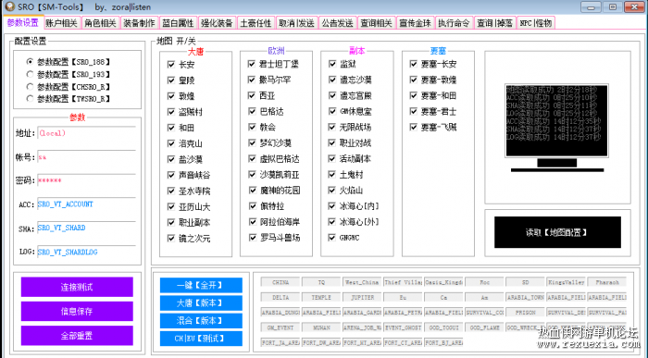Select the 参数配置【SRO_193】 radio button
The width and height of the screenshot is (648, 358).
coord(30,74)
